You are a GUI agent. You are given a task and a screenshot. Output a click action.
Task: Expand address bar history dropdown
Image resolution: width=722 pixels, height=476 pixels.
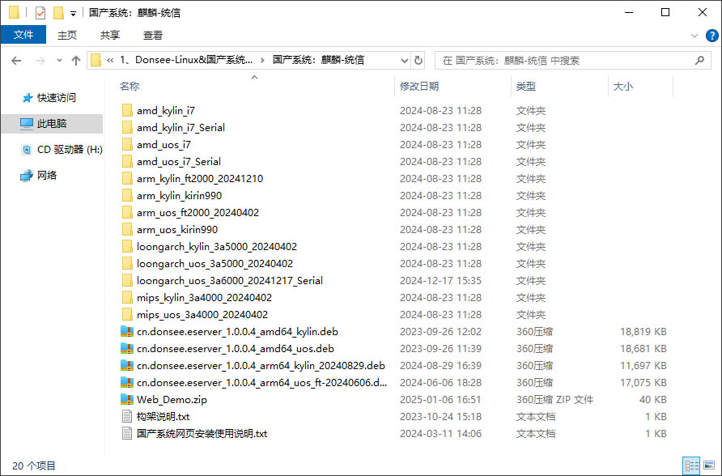(404, 60)
